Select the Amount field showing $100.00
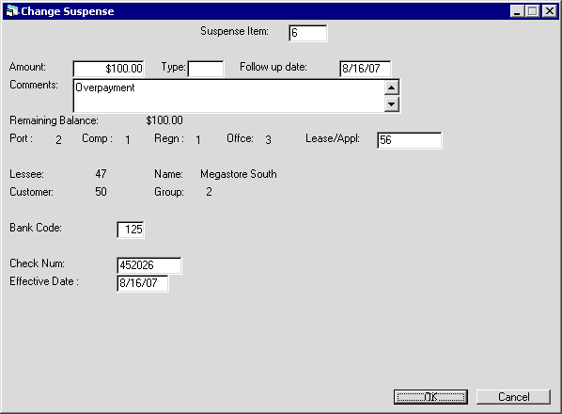 109,69
